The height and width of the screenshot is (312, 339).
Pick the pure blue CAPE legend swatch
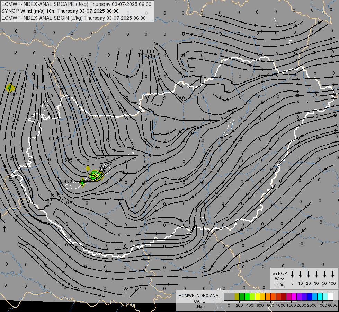pyautogui.click(x=310, y=296)
